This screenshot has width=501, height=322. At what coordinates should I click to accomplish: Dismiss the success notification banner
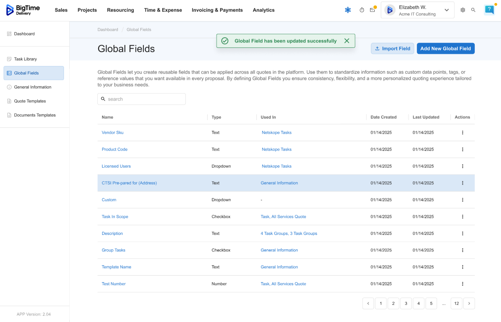pyautogui.click(x=347, y=41)
